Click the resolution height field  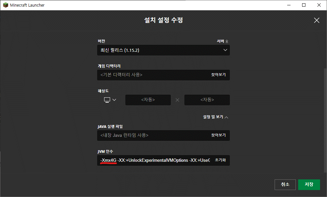tap(207, 100)
